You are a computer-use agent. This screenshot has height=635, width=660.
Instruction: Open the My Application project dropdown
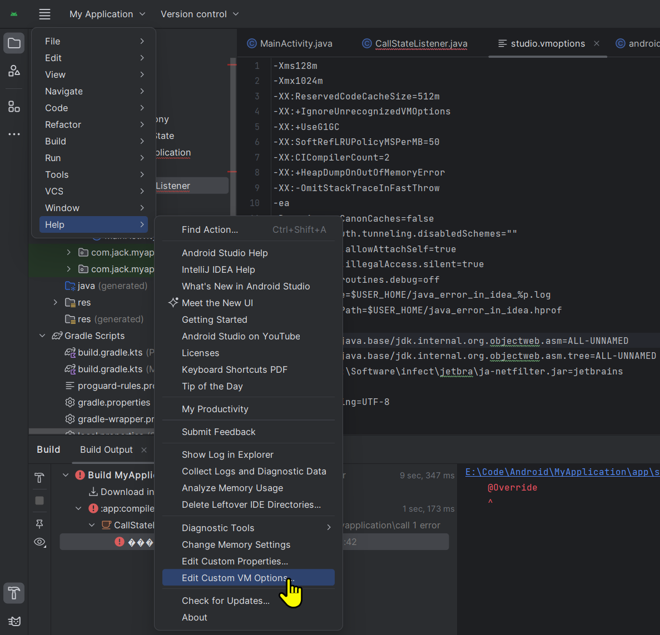click(107, 14)
